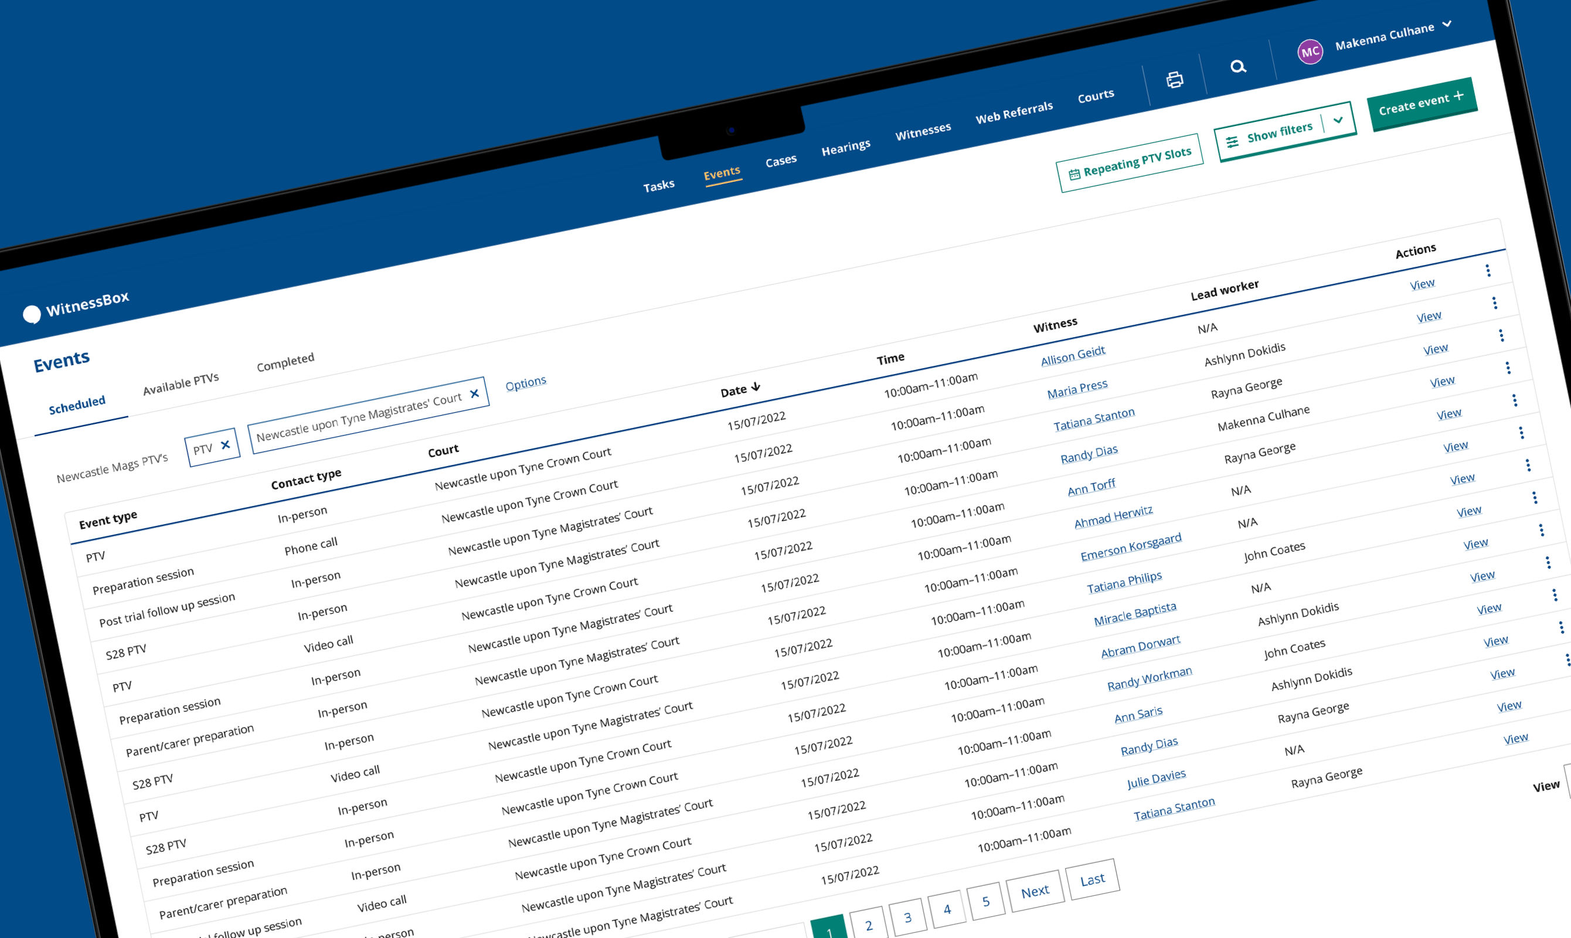The image size is (1571, 938).
Task: Go to page 3 in pagination
Action: [x=907, y=917]
